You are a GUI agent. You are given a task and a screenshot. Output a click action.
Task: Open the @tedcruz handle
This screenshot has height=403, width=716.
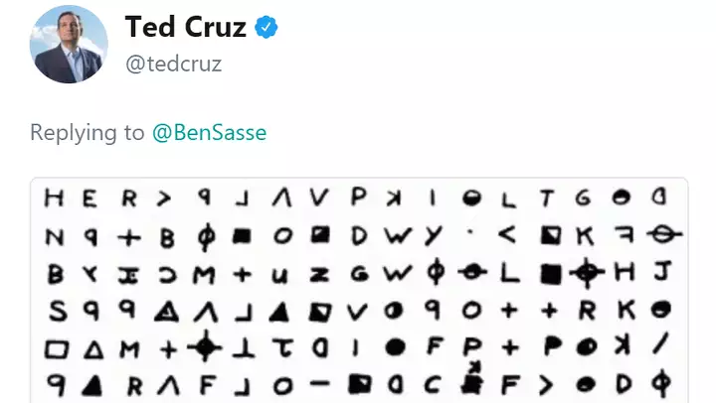(x=173, y=64)
